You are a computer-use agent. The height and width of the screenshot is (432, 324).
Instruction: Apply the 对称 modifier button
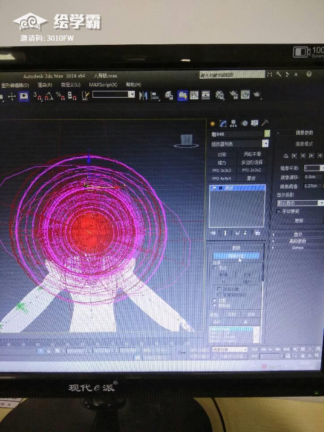pos(222,154)
